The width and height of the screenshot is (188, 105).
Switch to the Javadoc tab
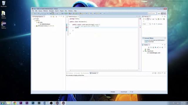tap(77, 73)
